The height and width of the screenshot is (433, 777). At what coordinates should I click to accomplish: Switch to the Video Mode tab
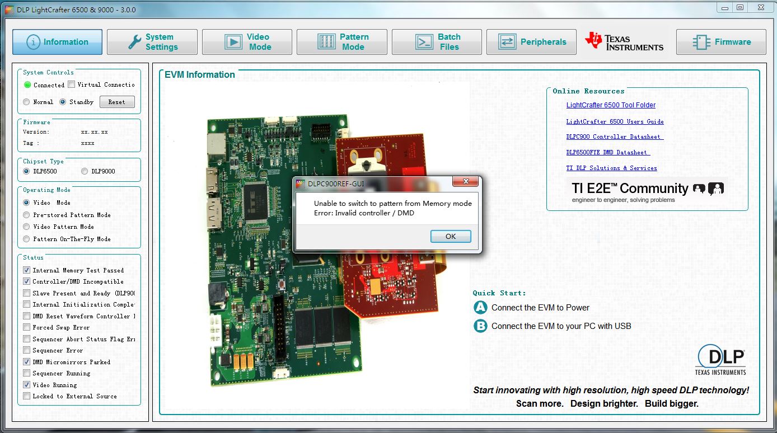(247, 42)
